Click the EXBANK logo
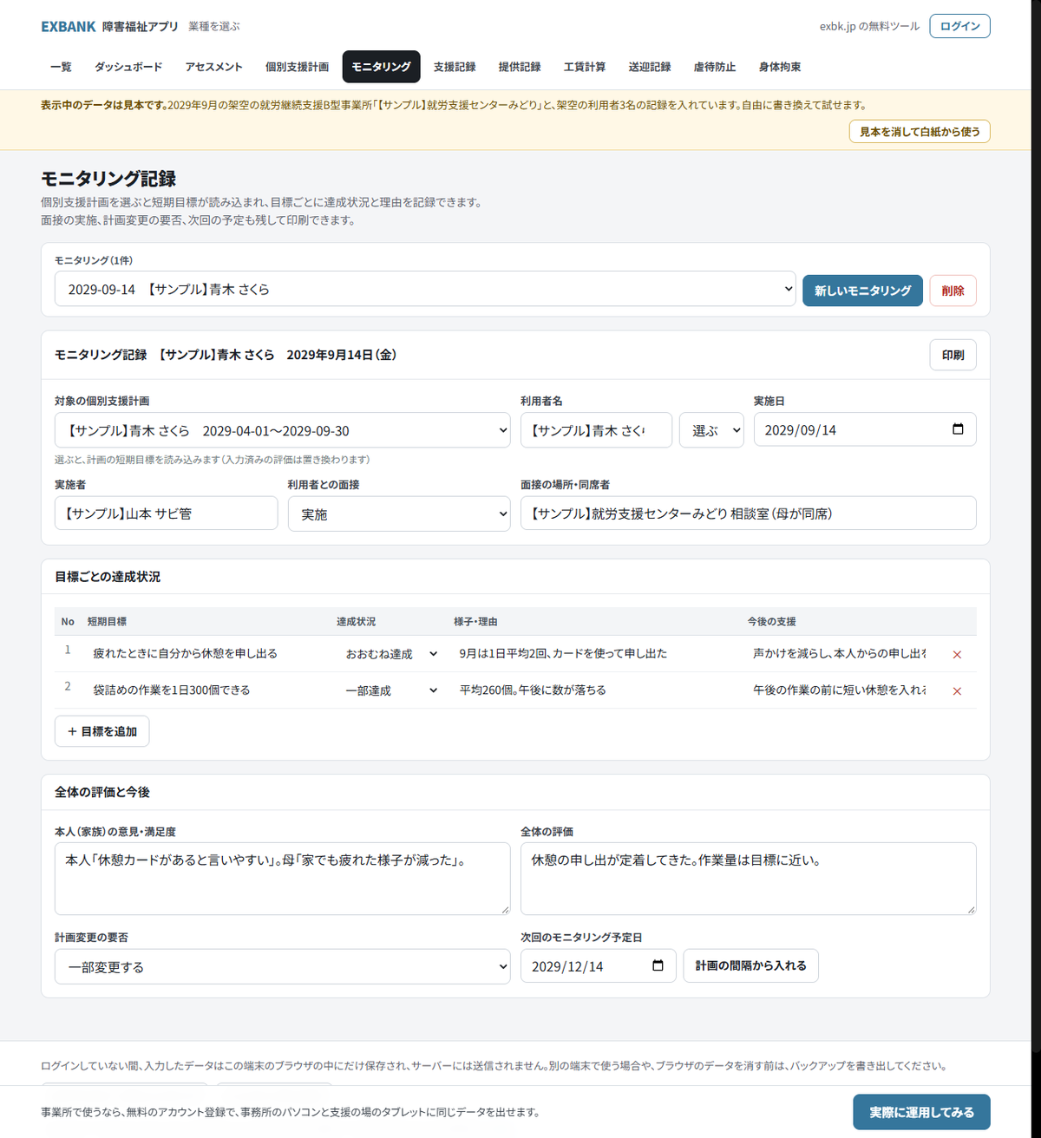This screenshot has width=1041, height=1138. click(x=69, y=27)
